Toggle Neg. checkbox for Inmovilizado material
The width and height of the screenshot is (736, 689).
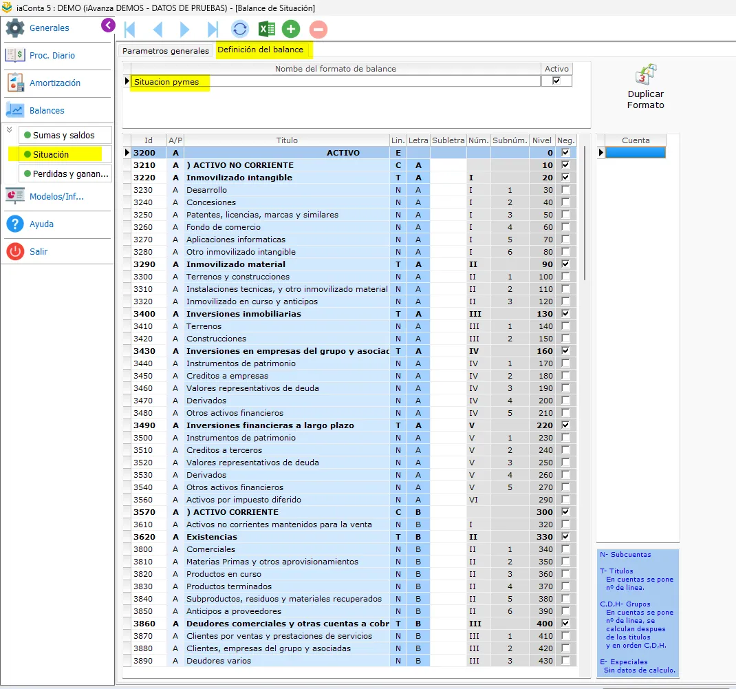pos(565,264)
